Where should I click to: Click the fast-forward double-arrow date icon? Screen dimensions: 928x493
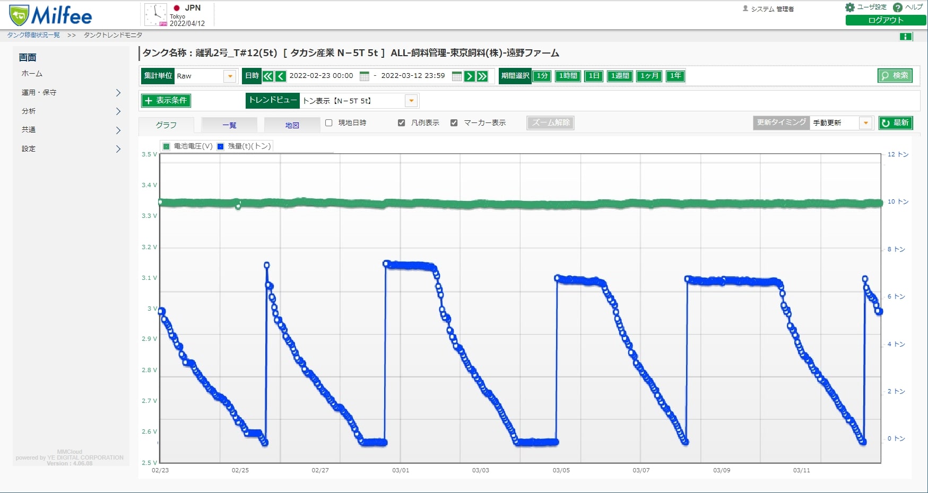pyautogui.click(x=482, y=76)
